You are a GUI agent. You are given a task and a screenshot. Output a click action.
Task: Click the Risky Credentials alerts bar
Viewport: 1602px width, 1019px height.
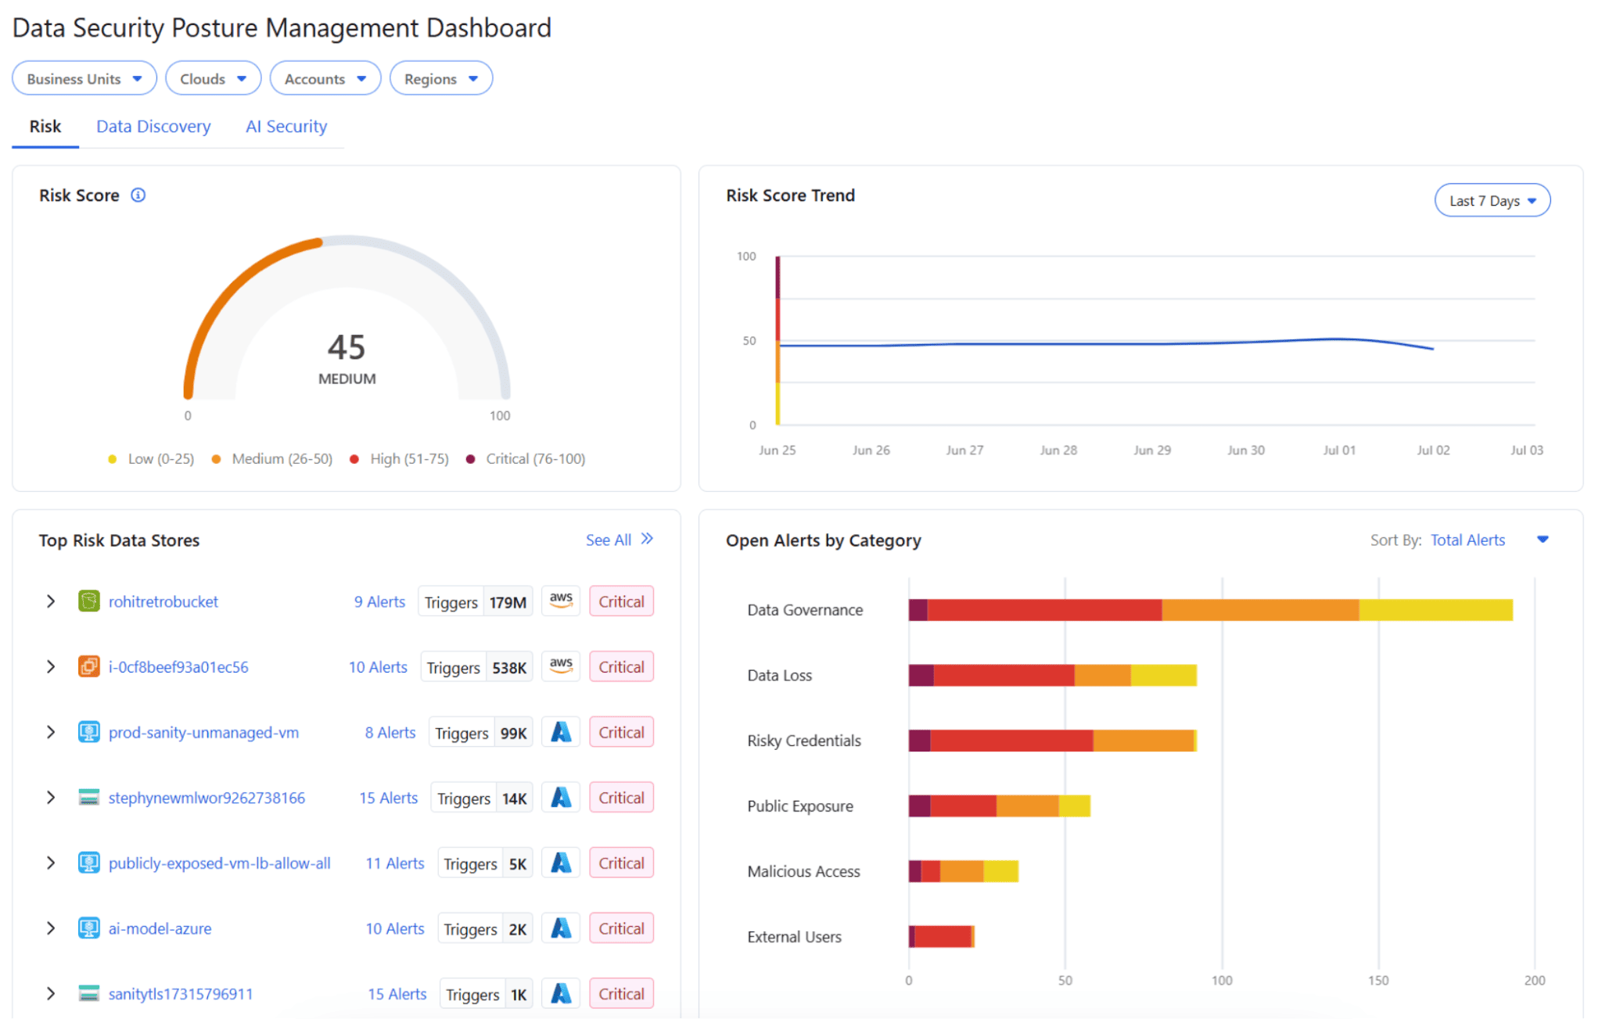1052,741
